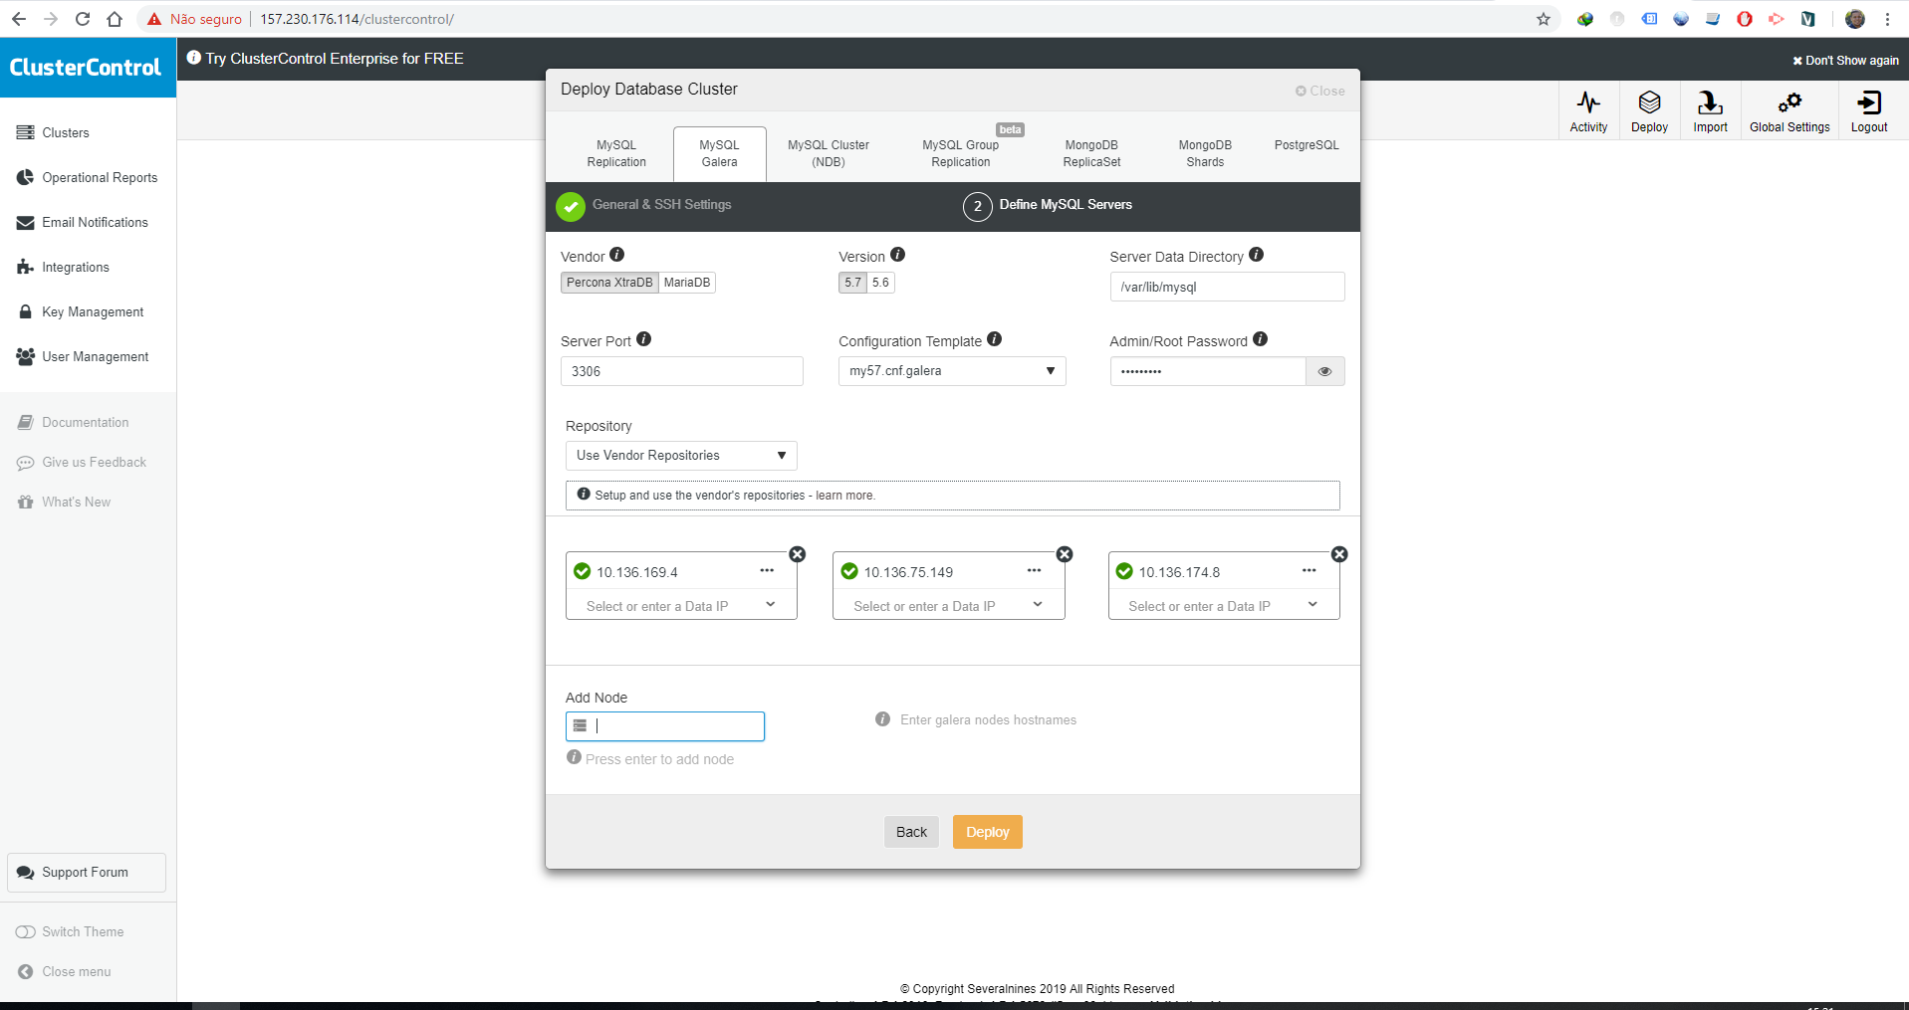The image size is (1909, 1010).
Task: Reveal the Admin/Root Password with the eye icon
Action: [x=1324, y=371]
